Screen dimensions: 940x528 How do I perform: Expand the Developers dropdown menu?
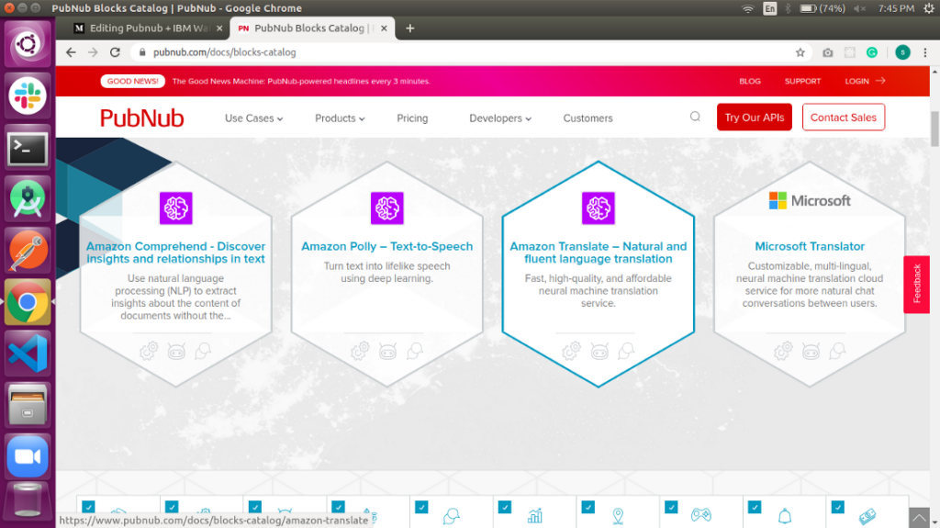[500, 118]
